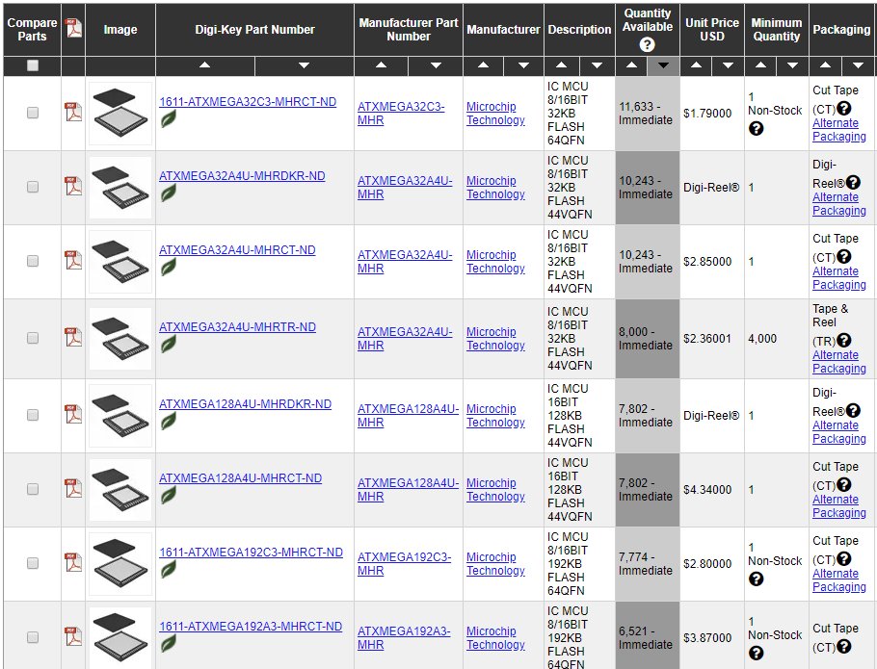The image size is (877, 669).
Task: Open datasheet PDF for ATXMEGA32A4U-MHRTR-ND row
Action: point(73,337)
